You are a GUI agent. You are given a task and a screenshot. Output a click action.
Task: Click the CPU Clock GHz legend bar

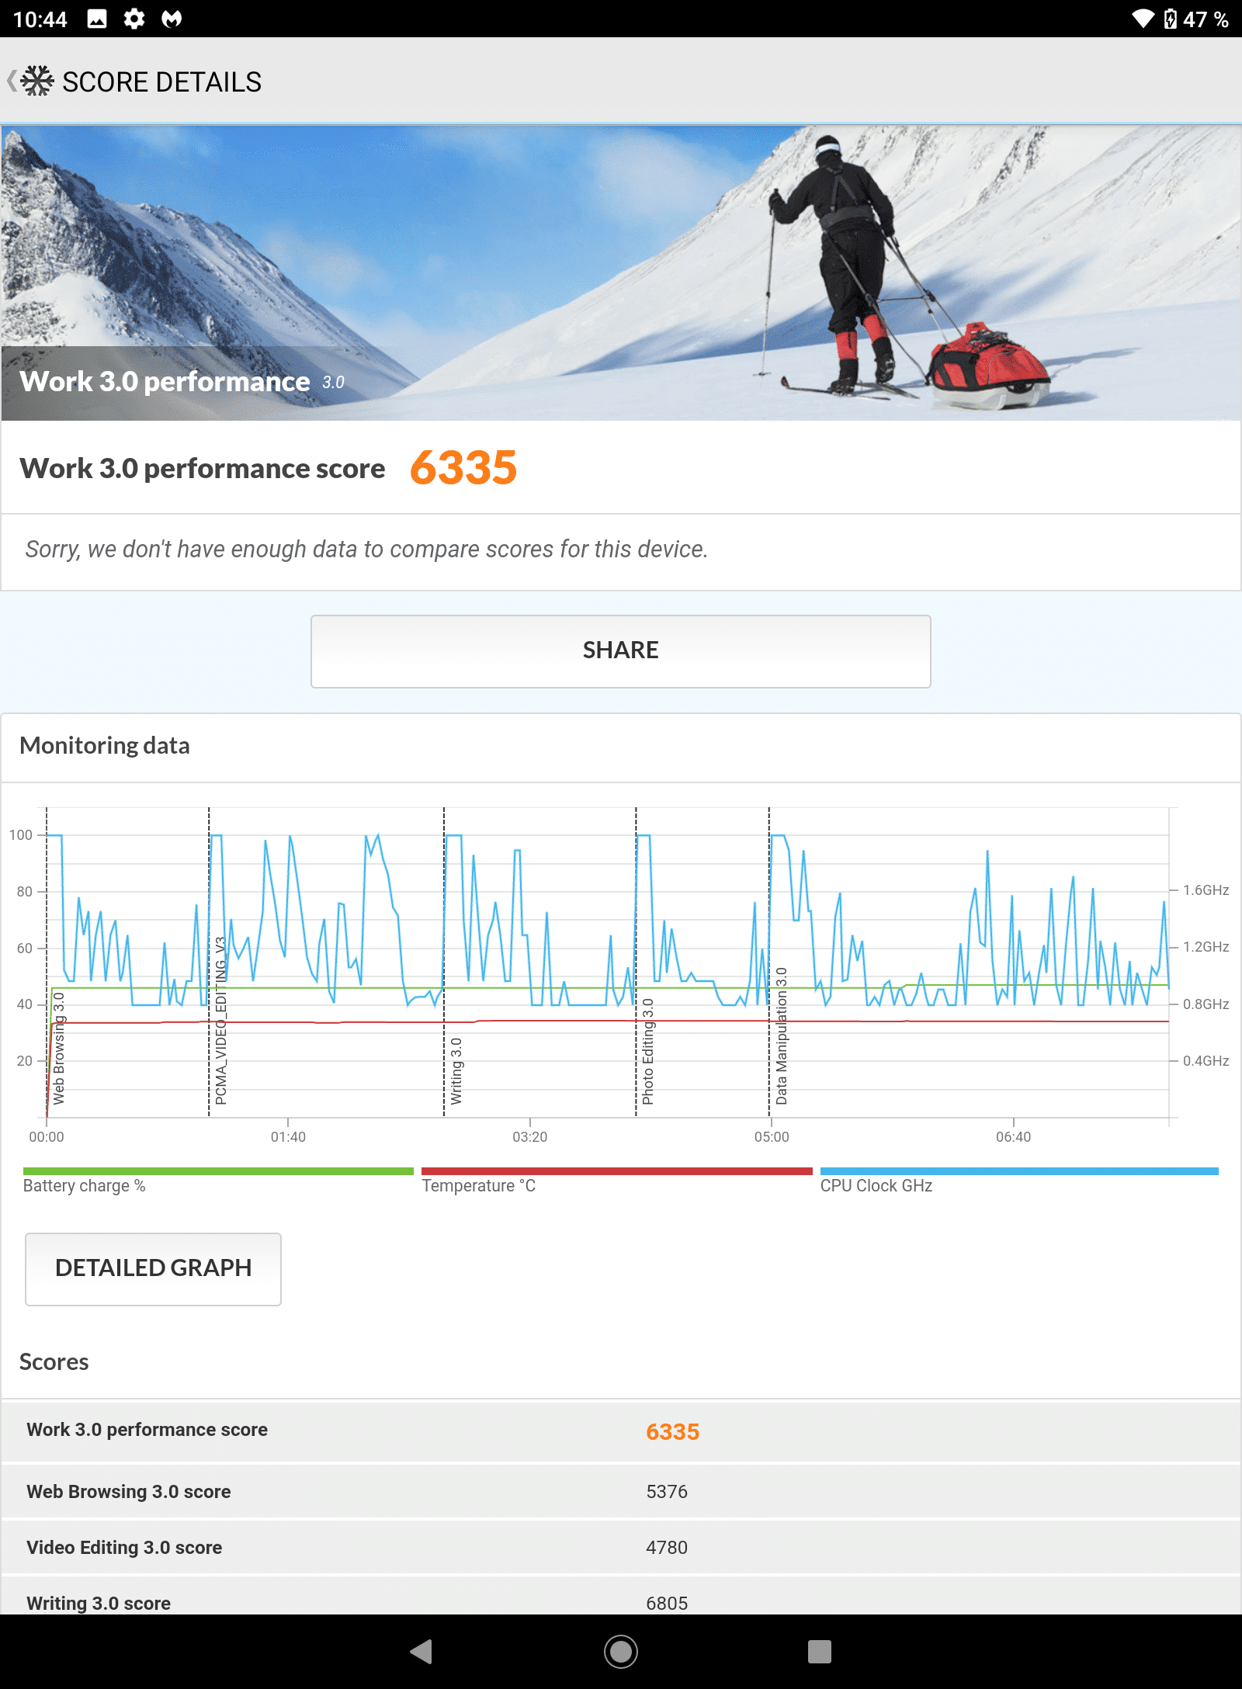1019,1171
